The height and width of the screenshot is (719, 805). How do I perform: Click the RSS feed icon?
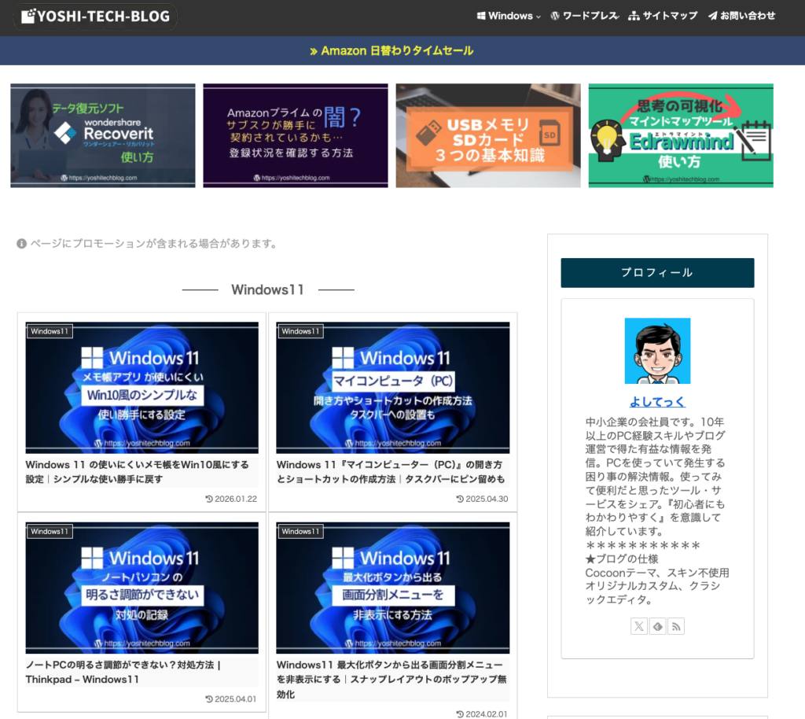pyautogui.click(x=675, y=626)
